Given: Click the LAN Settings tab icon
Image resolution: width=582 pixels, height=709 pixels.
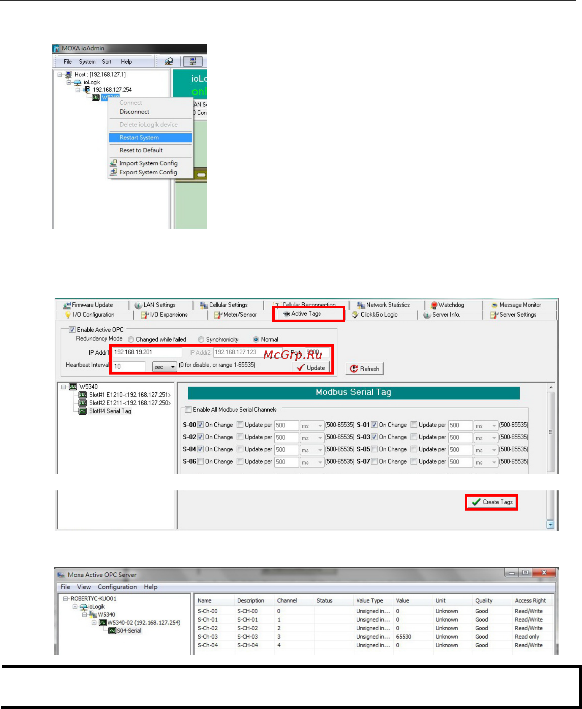Looking at the screenshot, I should tap(138, 305).
